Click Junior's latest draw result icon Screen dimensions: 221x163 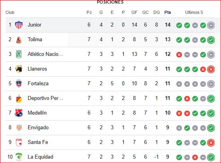[x=211, y=25]
